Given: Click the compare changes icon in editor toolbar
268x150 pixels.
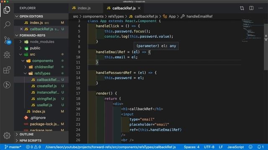Looking at the screenshot, I should click(242, 8).
